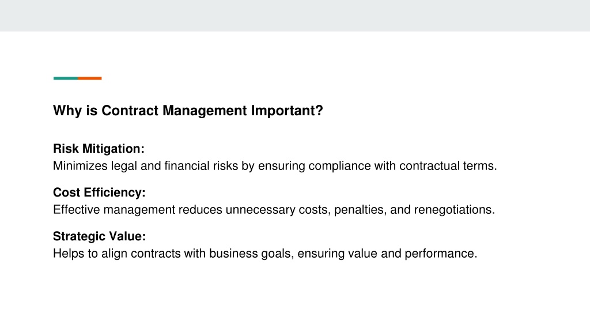Viewport: 590px width, 332px height.
Task: Click the word 'Minimizes' starting the first description
Action: coord(80,165)
